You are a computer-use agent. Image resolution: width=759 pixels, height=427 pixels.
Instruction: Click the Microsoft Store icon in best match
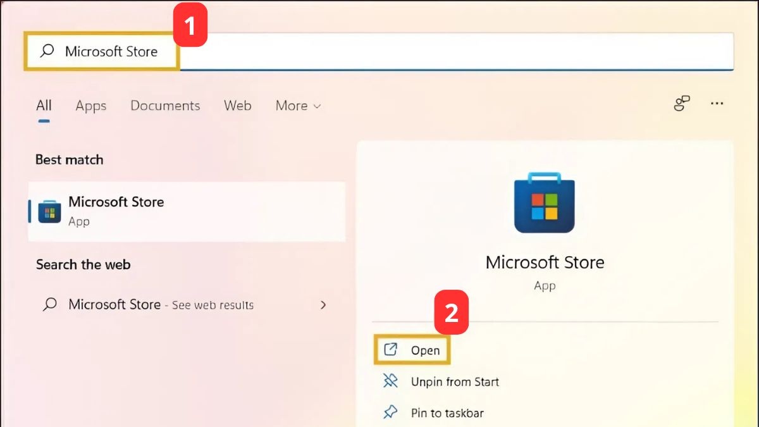[x=49, y=211]
